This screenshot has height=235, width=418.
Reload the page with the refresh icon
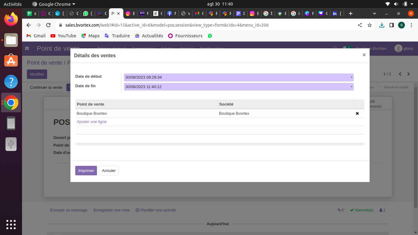click(x=48, y=25)
